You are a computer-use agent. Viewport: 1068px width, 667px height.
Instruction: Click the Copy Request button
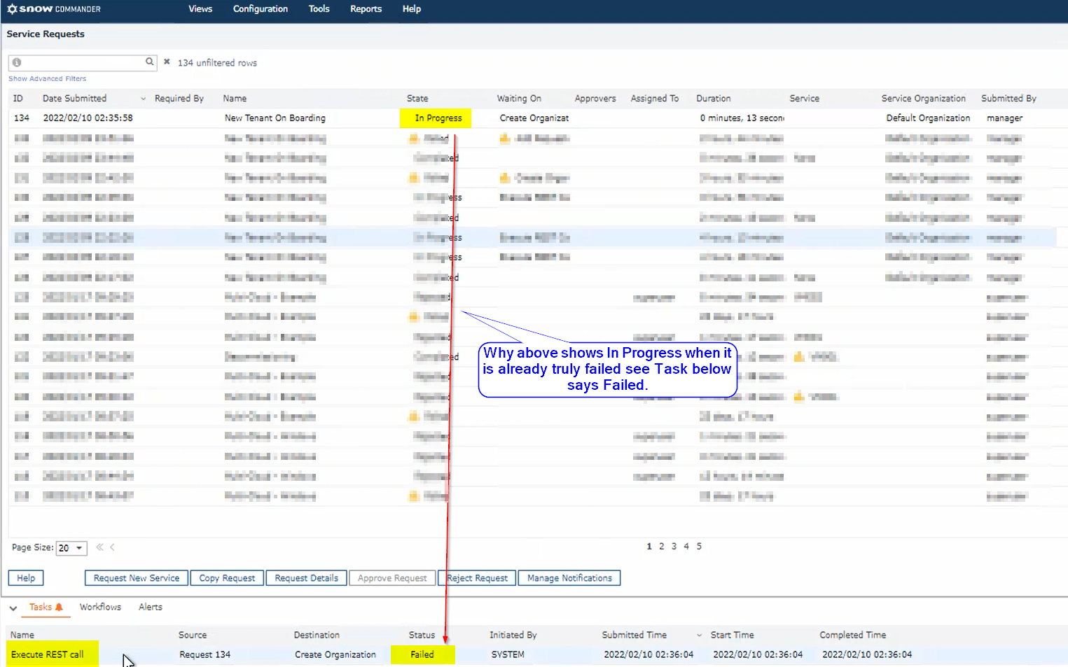pos(227,578)
